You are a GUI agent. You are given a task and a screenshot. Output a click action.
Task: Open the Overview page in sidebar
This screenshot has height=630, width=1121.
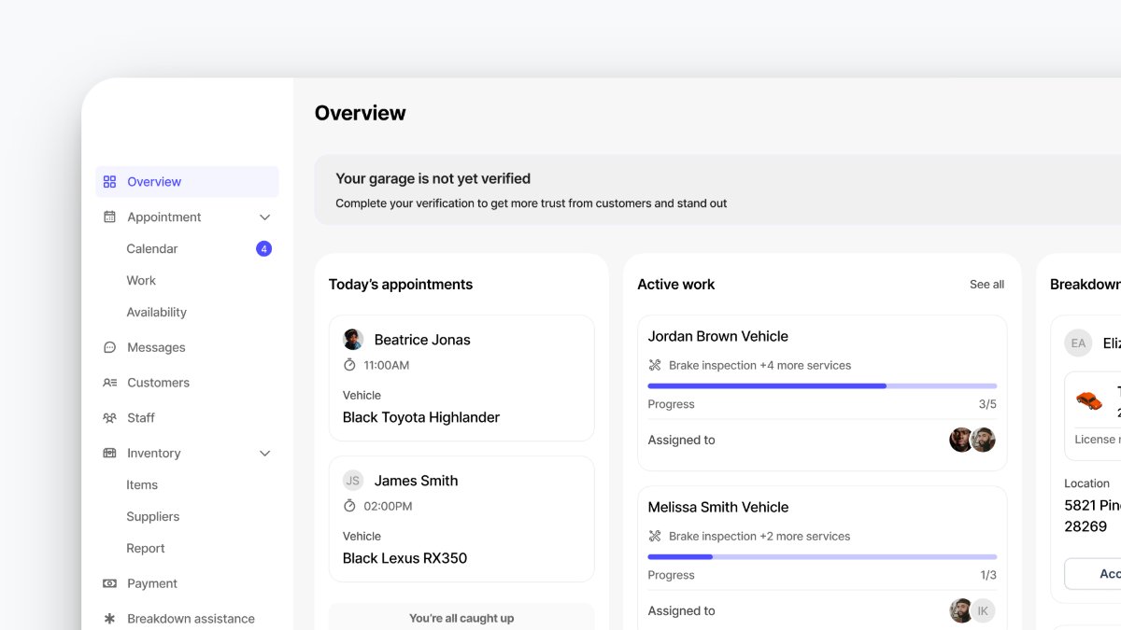pos(187,182)
